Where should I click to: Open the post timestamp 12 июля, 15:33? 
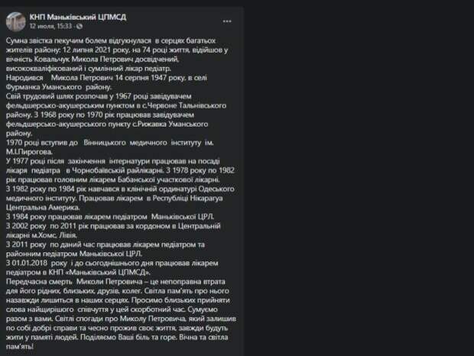click(x=52, y=25)
